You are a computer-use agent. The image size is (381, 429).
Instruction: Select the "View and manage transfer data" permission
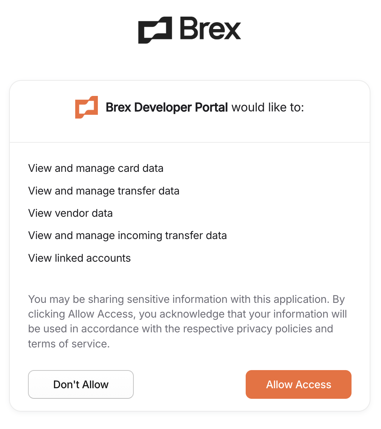(104, 191)
